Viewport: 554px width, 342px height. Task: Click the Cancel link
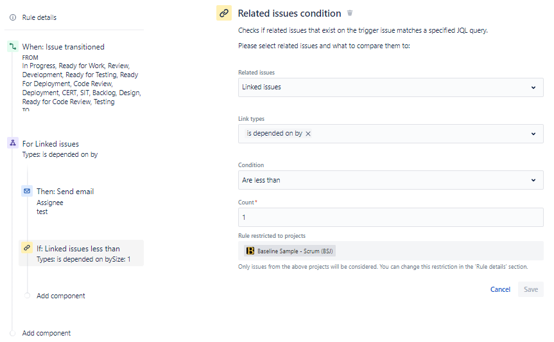[x=500, y=289]
